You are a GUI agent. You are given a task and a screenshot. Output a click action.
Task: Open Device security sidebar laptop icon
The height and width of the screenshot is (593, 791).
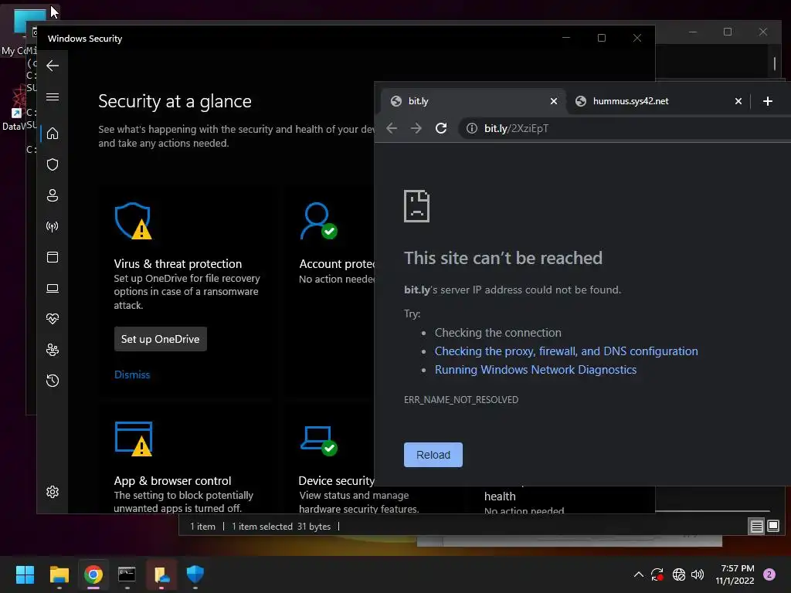(x=53, y=288)
